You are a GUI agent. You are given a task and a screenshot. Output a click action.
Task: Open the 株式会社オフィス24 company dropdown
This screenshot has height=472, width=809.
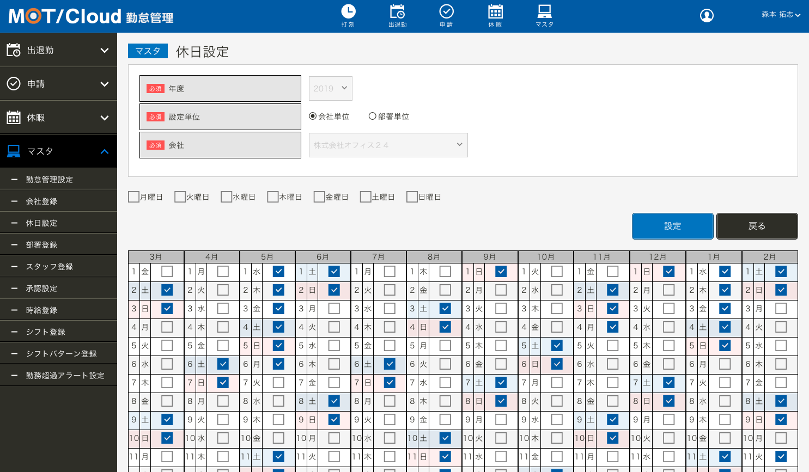coord(388,145)
